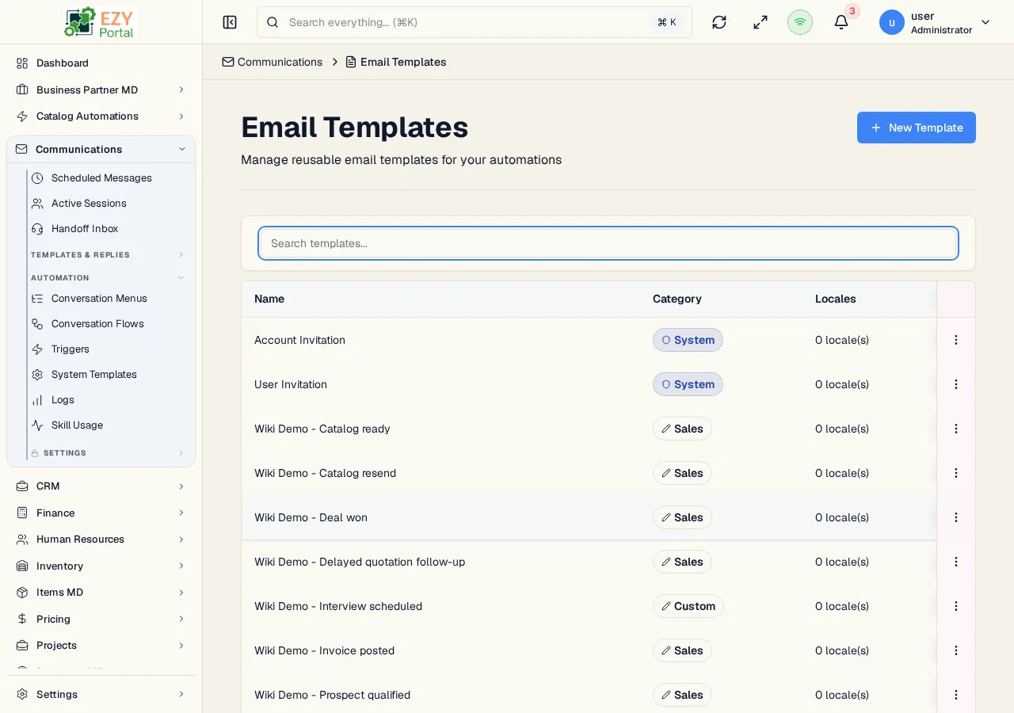Open the Items MD menu
This screenshot has height=713, width=1014.
(x=101, y=592)
